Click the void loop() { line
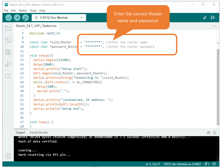 tap(41, 122)
